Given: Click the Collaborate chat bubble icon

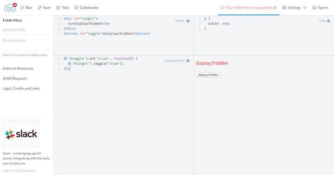Looking at the screenshot, I should pyautogui.click(x=76, y=8).
